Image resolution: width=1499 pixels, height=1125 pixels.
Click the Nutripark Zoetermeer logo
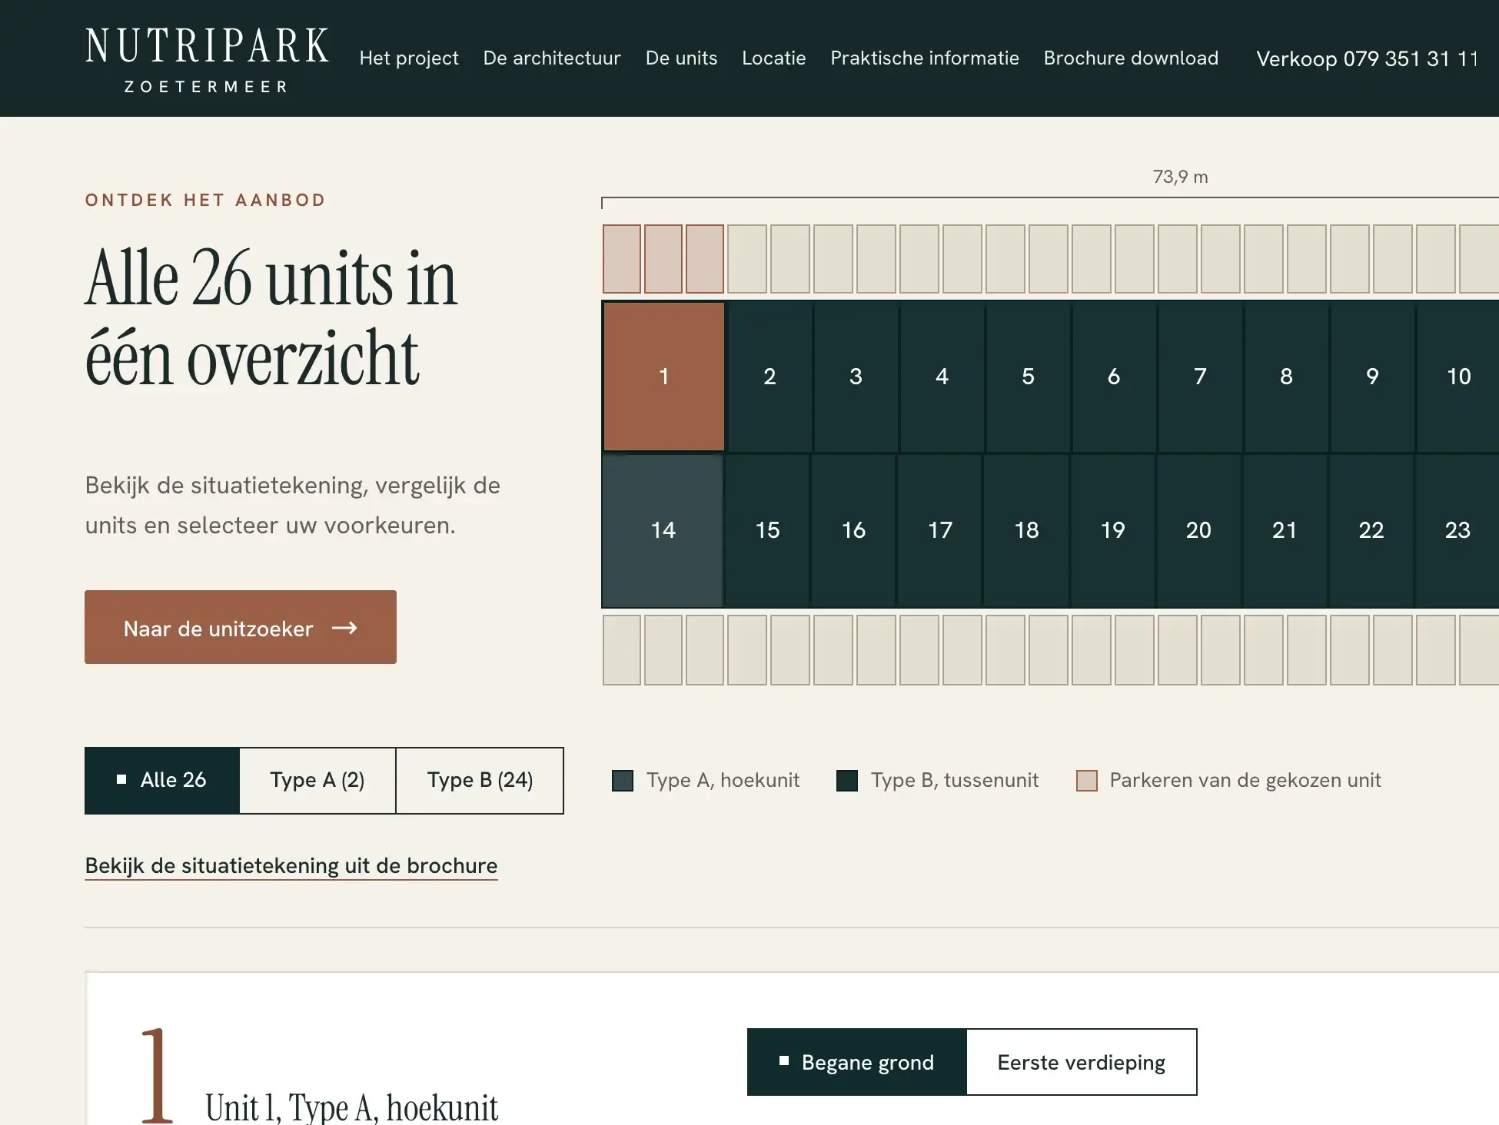[x=207, y=60]
